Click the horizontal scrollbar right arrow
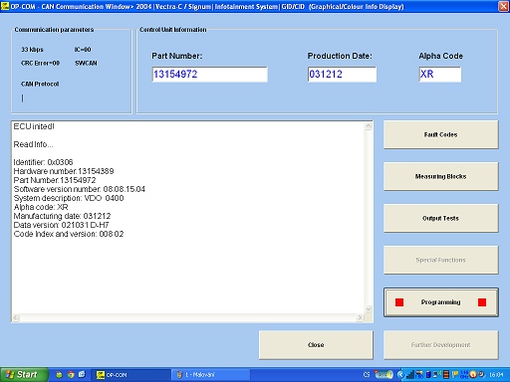This screenshot has height=382, width=510. click(360, 317)
